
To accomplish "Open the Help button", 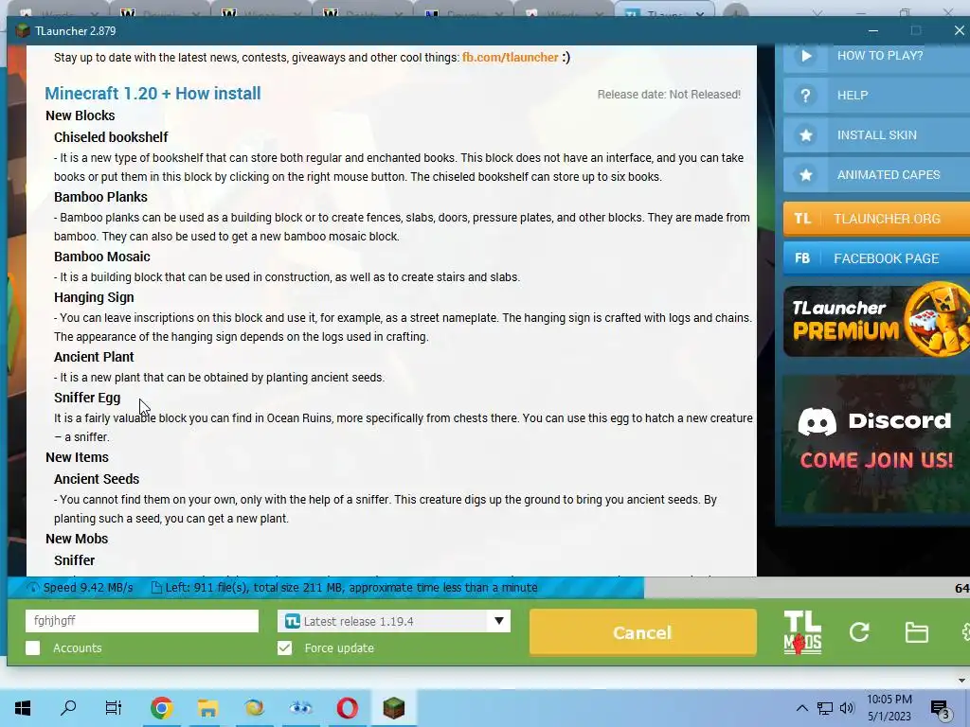I will click(876, 96).
